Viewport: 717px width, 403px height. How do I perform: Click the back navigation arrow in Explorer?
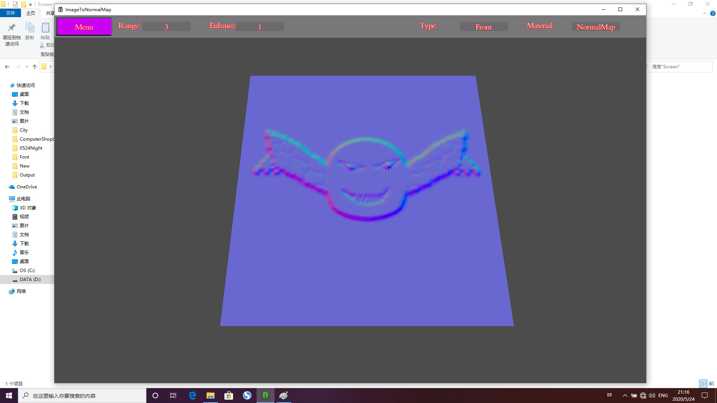coord(7,66)
